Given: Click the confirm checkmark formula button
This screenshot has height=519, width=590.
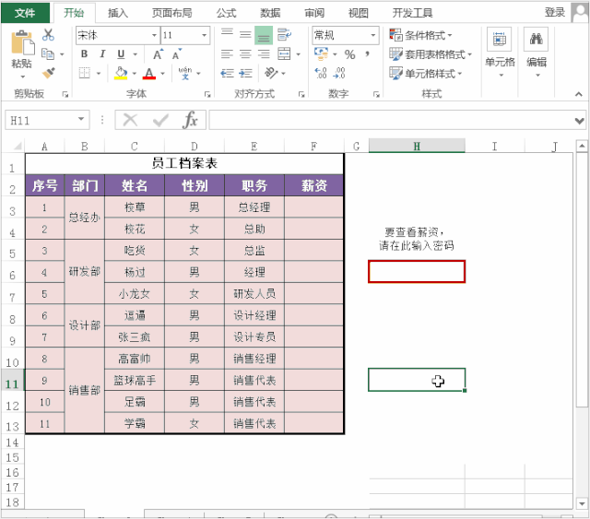Looking at the screenshot, I should pos(160,121).
